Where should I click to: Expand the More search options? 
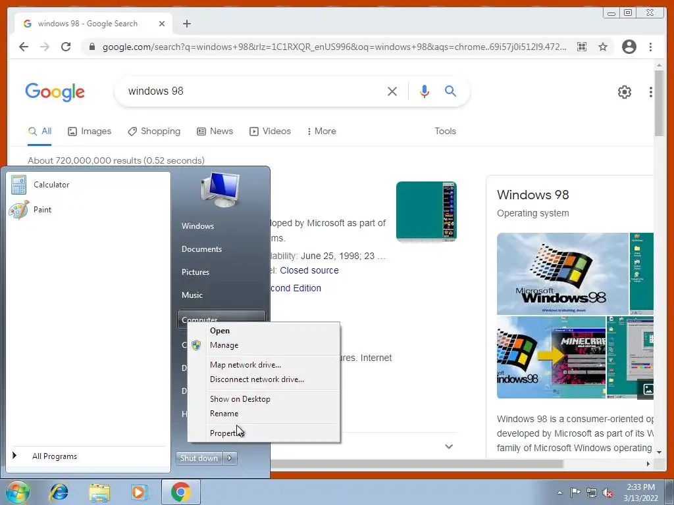(x=321, y=132)
